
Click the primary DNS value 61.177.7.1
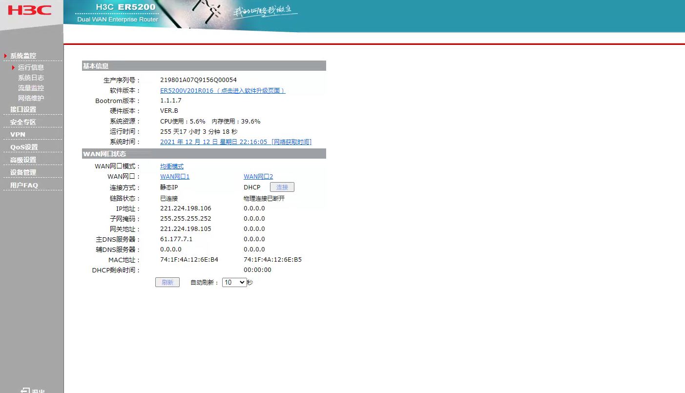(176, 239)
